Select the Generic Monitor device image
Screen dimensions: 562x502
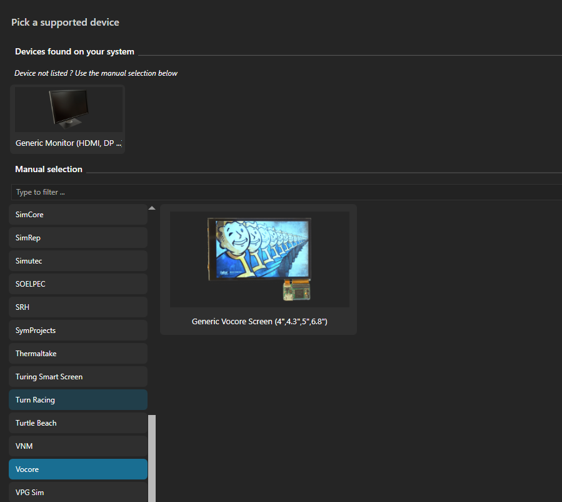(x=68, y=109)
